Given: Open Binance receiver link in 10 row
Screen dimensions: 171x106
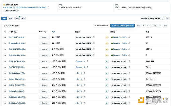Looking at the screenshot, I should [120, 43].
